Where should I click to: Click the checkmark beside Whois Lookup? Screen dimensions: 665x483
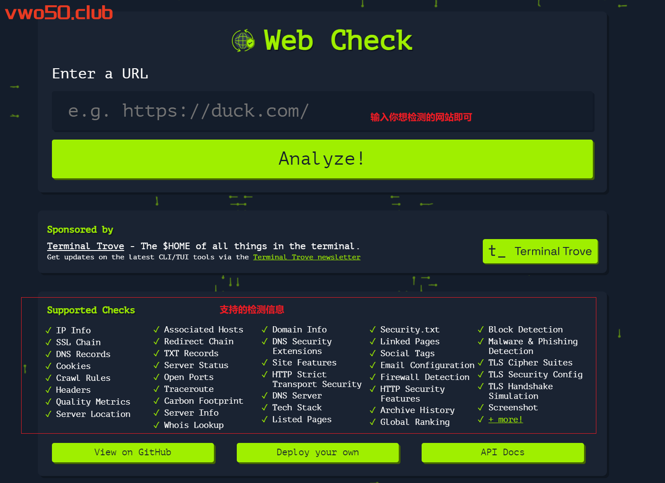(x=156, y=425)
